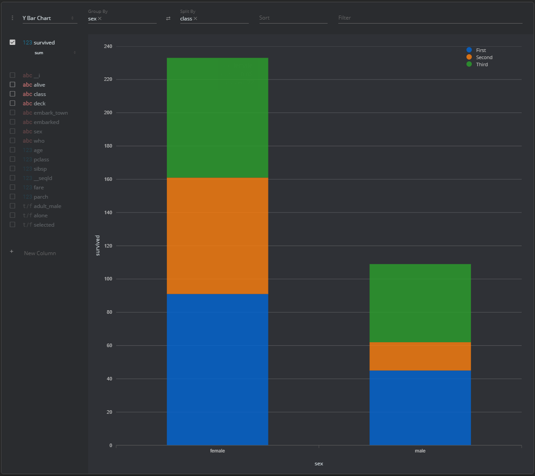Click New Column to add an expression
The width and height of the screenshot is (535, 476).
click(40, 253)
